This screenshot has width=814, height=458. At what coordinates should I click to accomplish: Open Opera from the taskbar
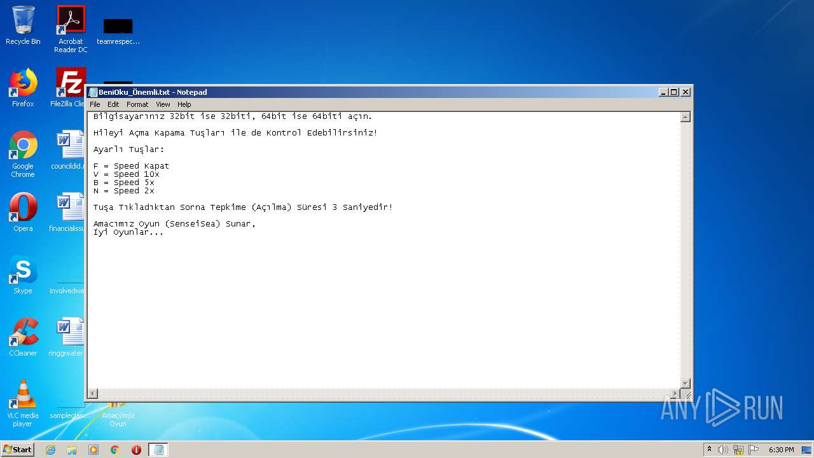[x=136, y=450]
